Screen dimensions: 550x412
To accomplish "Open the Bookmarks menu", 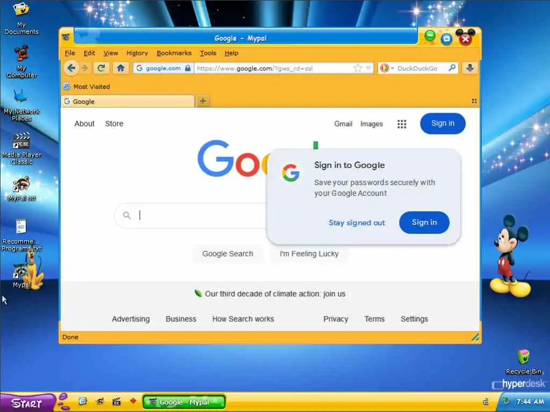I will [174, 53].
